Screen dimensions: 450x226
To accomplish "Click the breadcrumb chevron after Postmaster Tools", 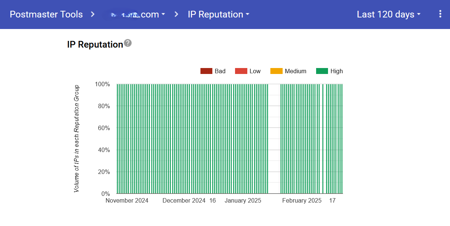I will click(x=93, y=14).
